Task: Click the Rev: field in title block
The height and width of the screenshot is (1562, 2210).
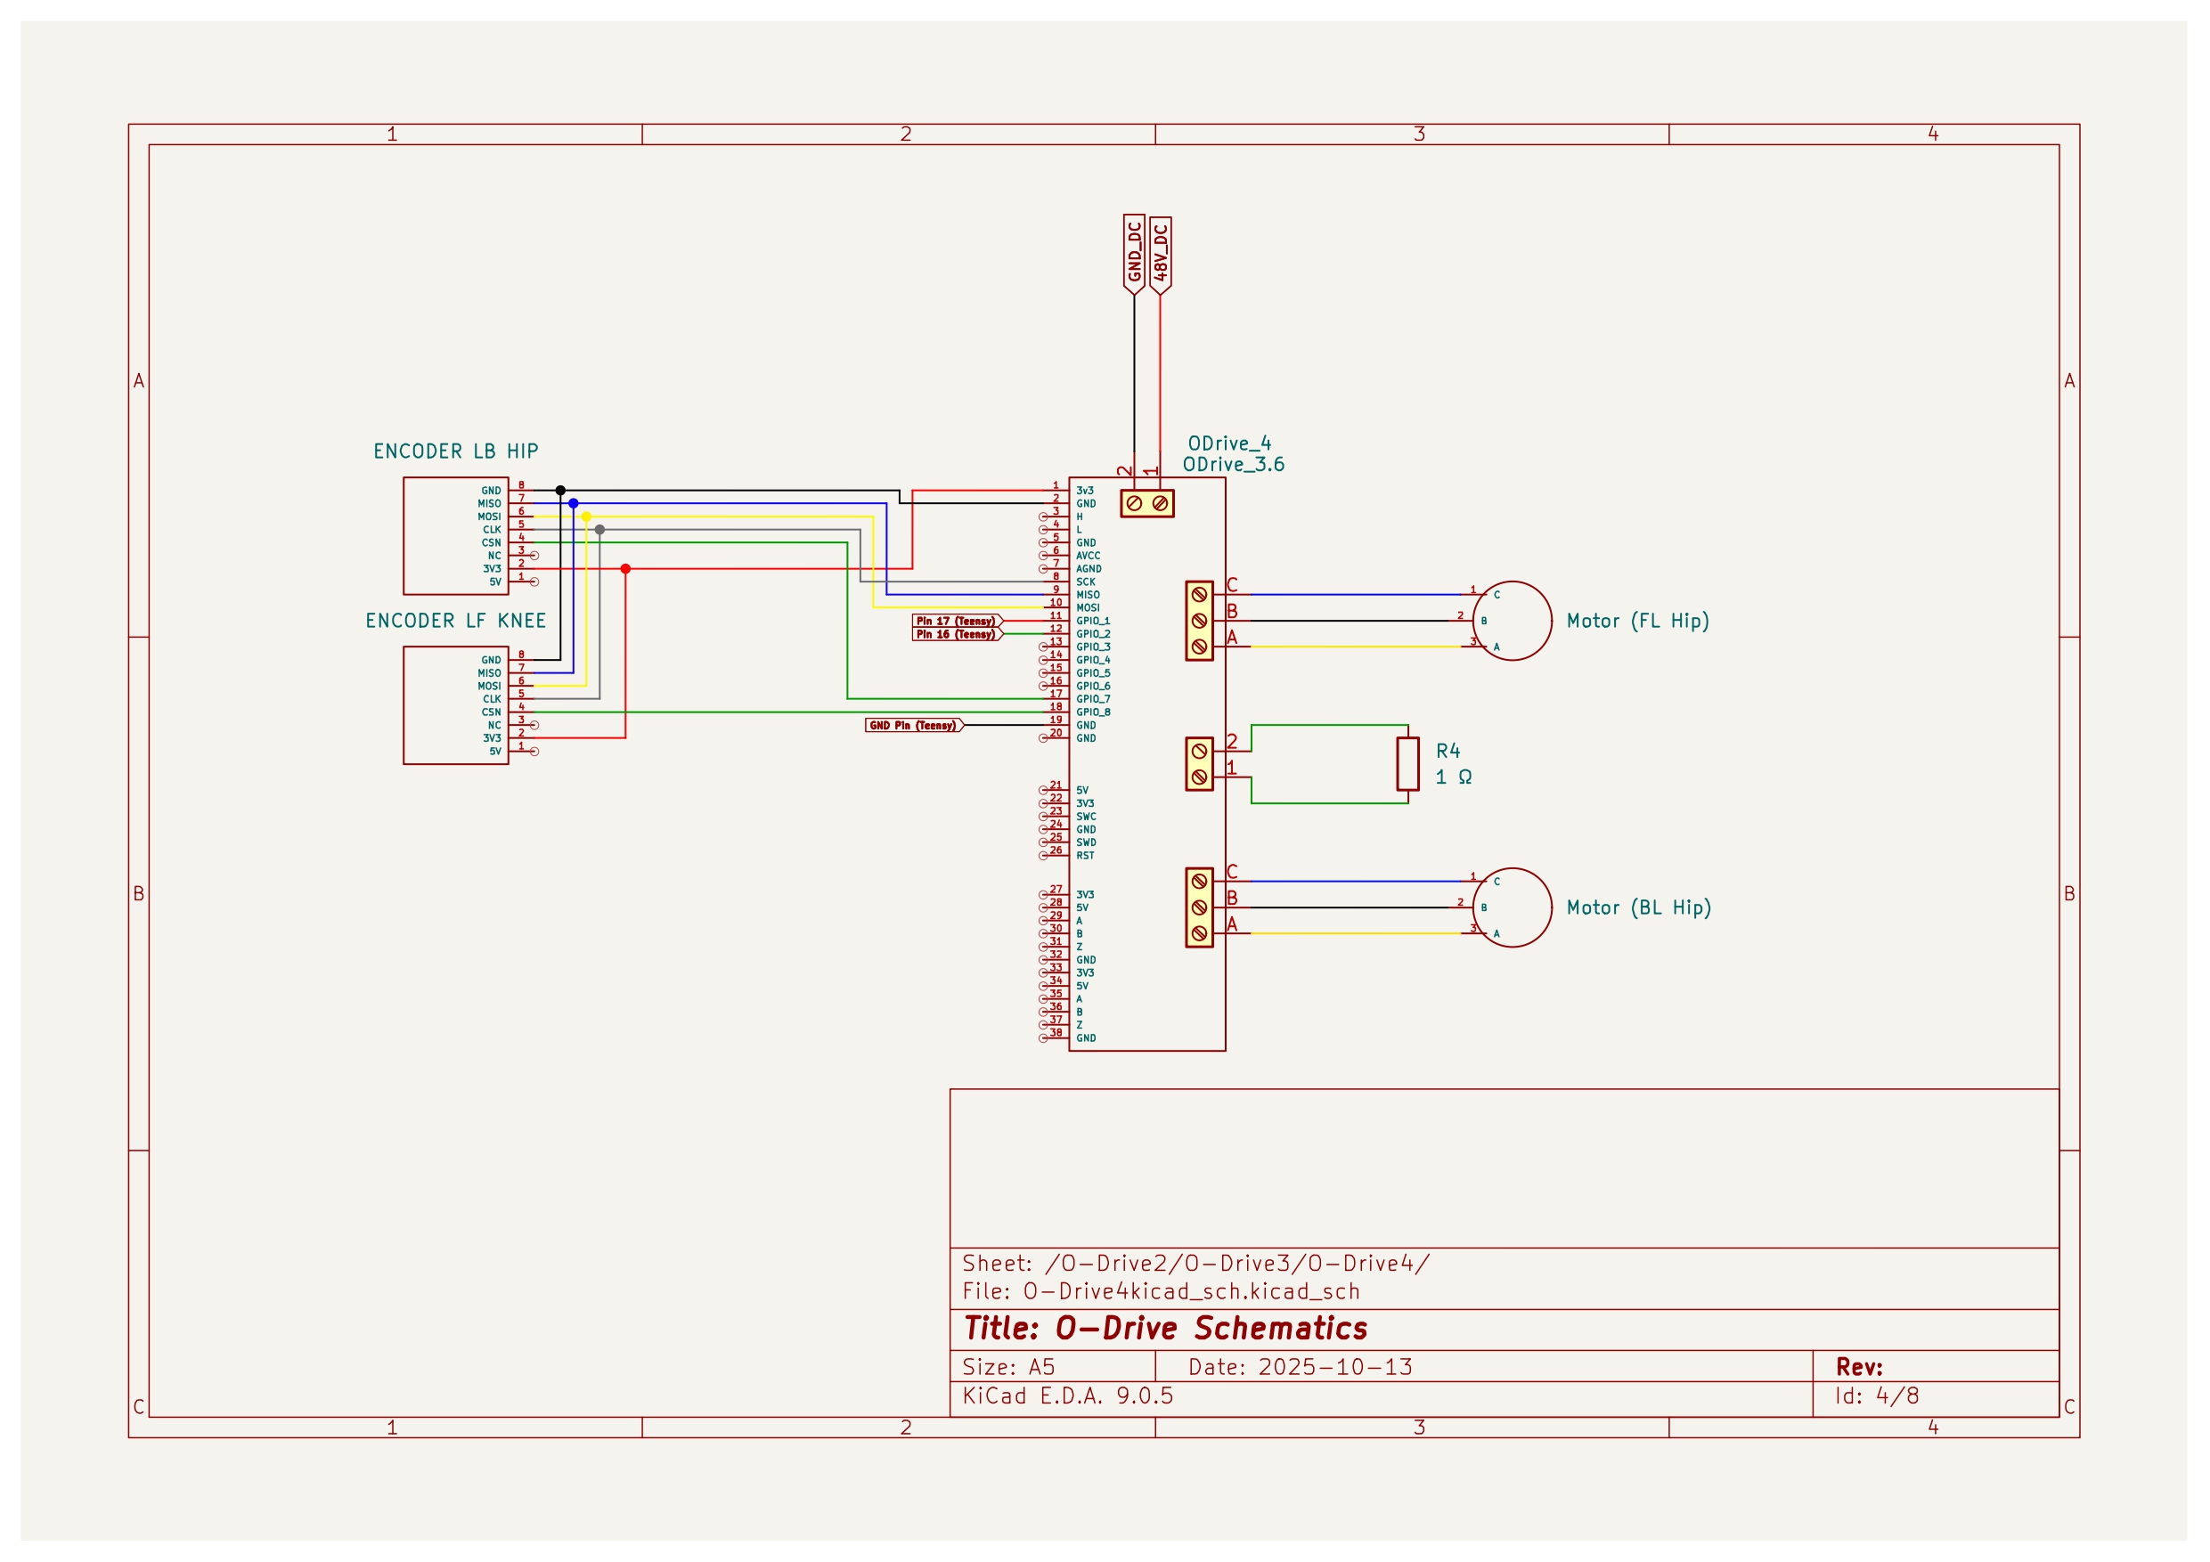Action: click(1859, 1367)
